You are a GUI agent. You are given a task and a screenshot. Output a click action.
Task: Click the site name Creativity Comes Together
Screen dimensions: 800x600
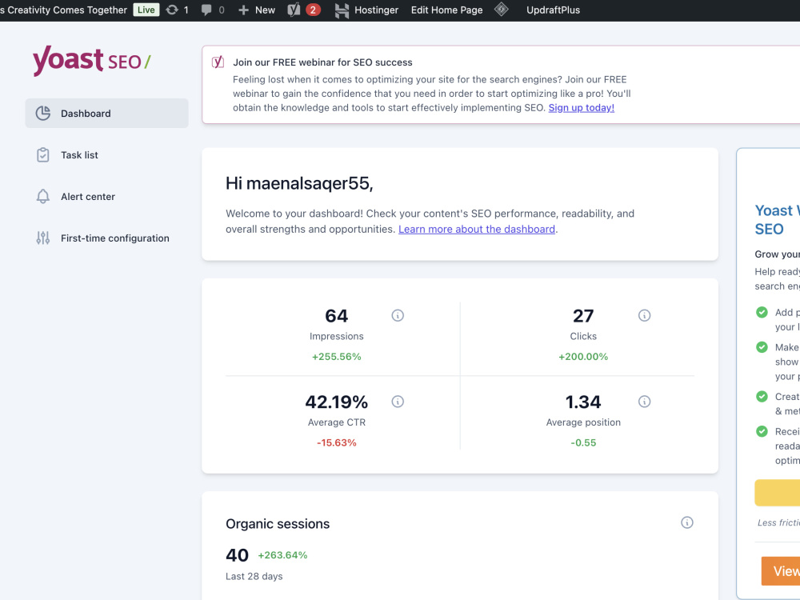(64, 10)
